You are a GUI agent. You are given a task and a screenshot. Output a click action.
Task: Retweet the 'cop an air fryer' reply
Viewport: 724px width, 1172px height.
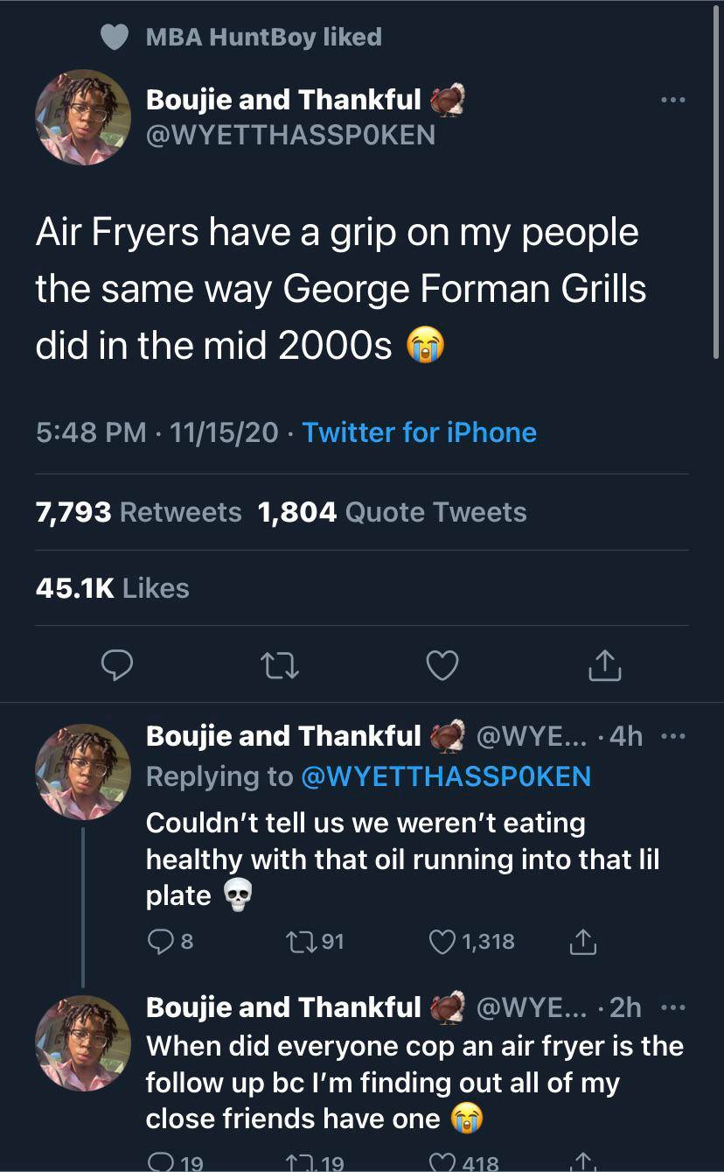[300, 1163]
